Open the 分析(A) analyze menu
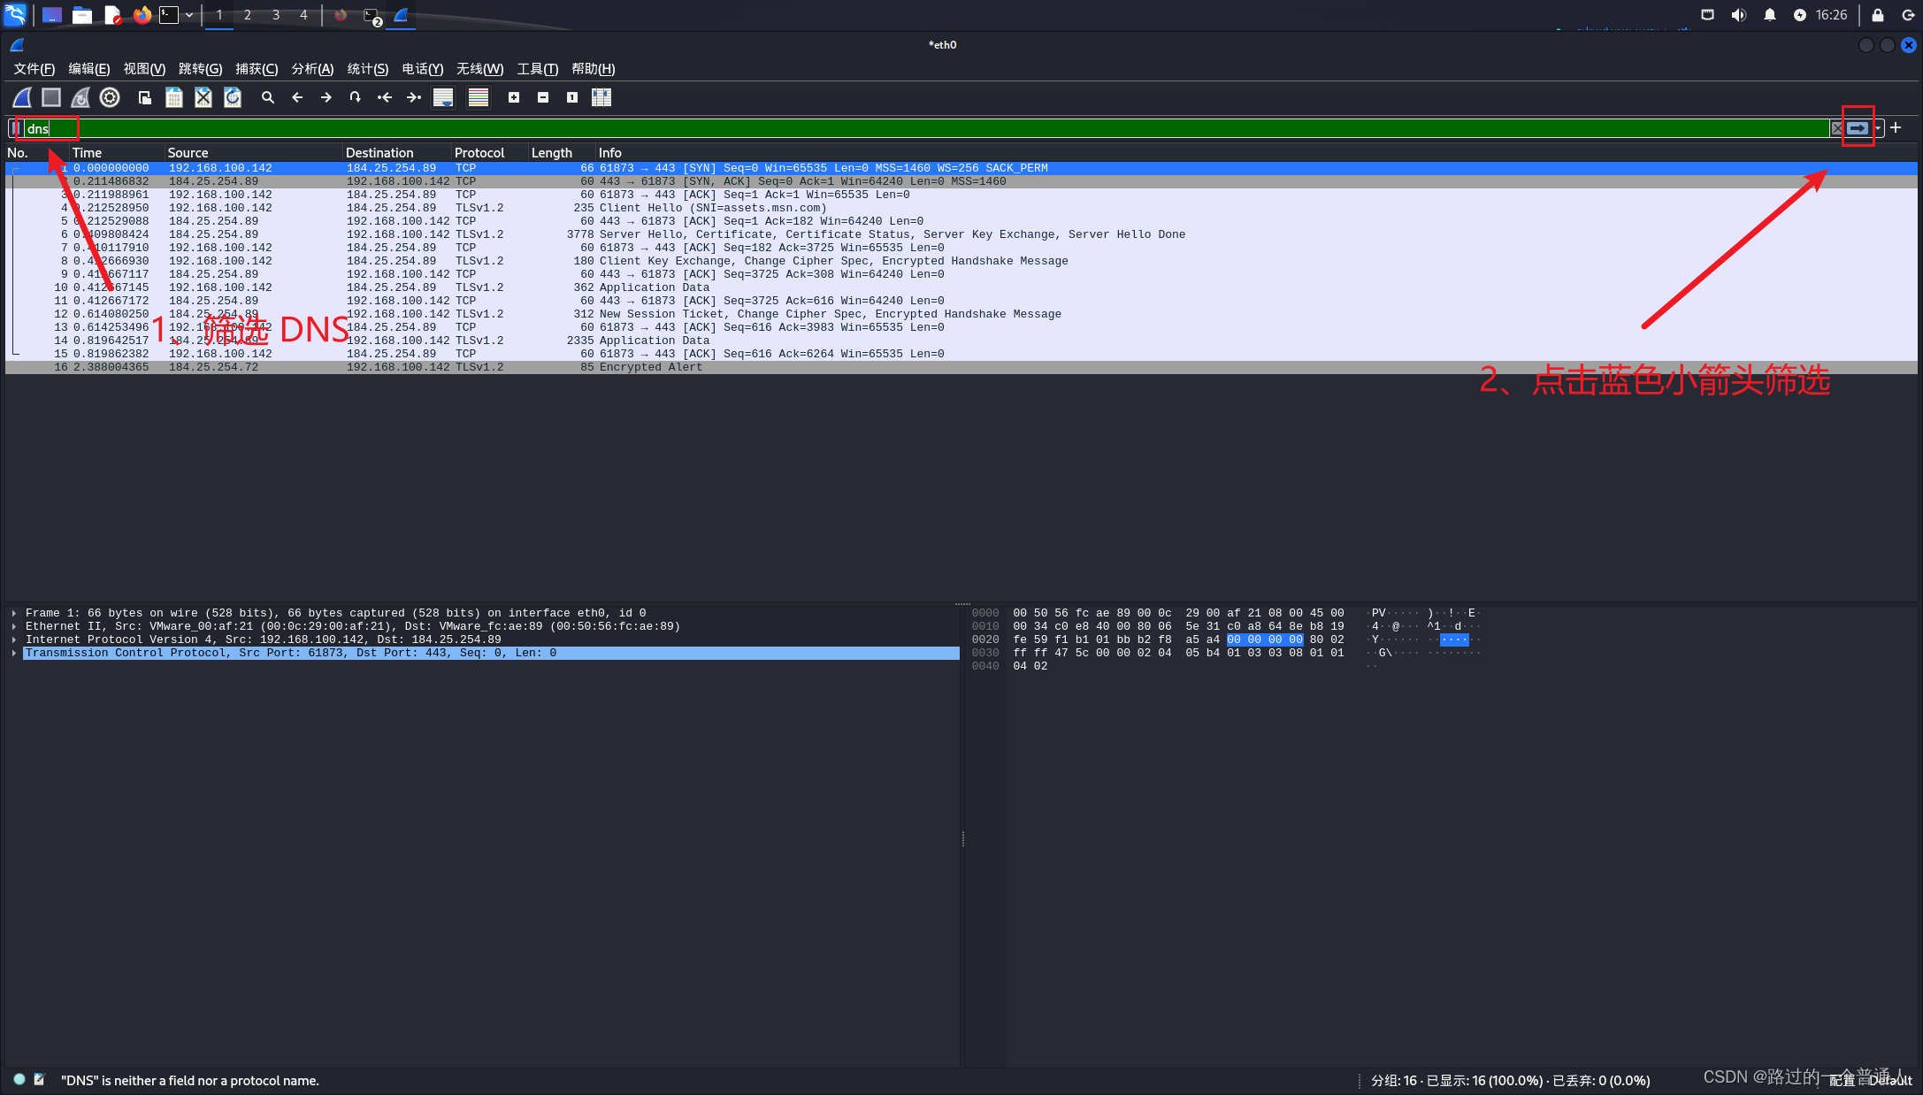Viewport: 1923px width, 1095px height. point(312,69)
